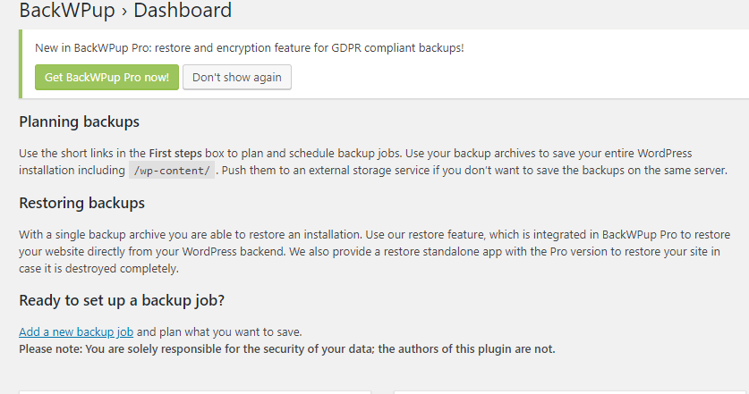
Task: Click the bold Please note disclaimer line
Action: (287, 348)
